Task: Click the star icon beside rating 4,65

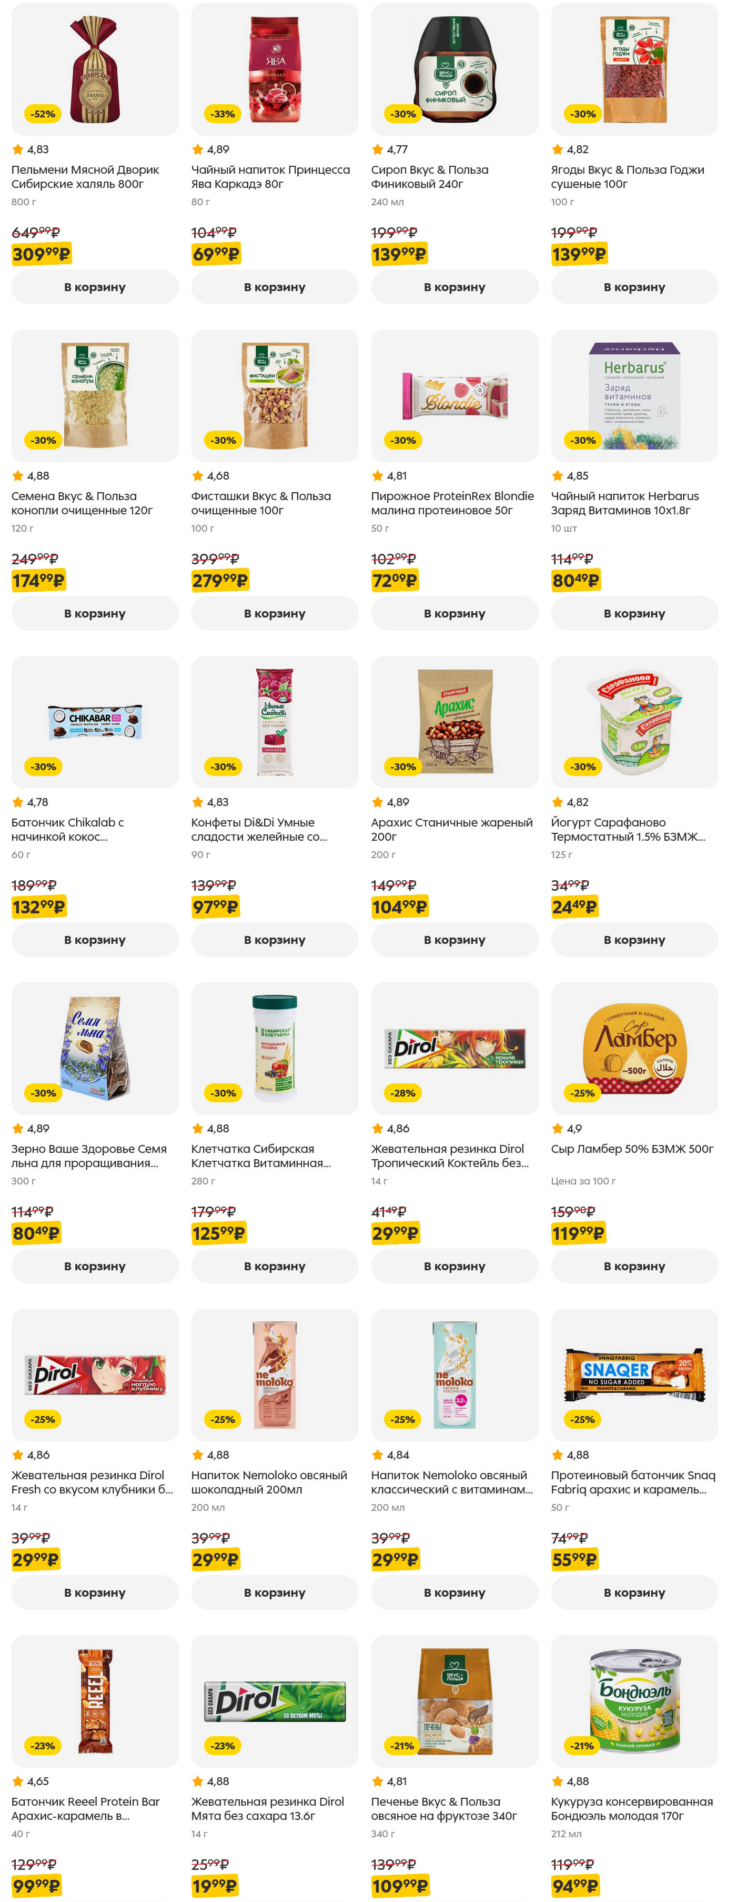Action: [18, 1781]
